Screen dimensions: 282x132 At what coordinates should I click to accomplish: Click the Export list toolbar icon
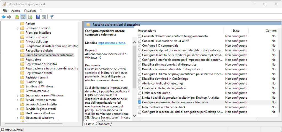(30, 17)
